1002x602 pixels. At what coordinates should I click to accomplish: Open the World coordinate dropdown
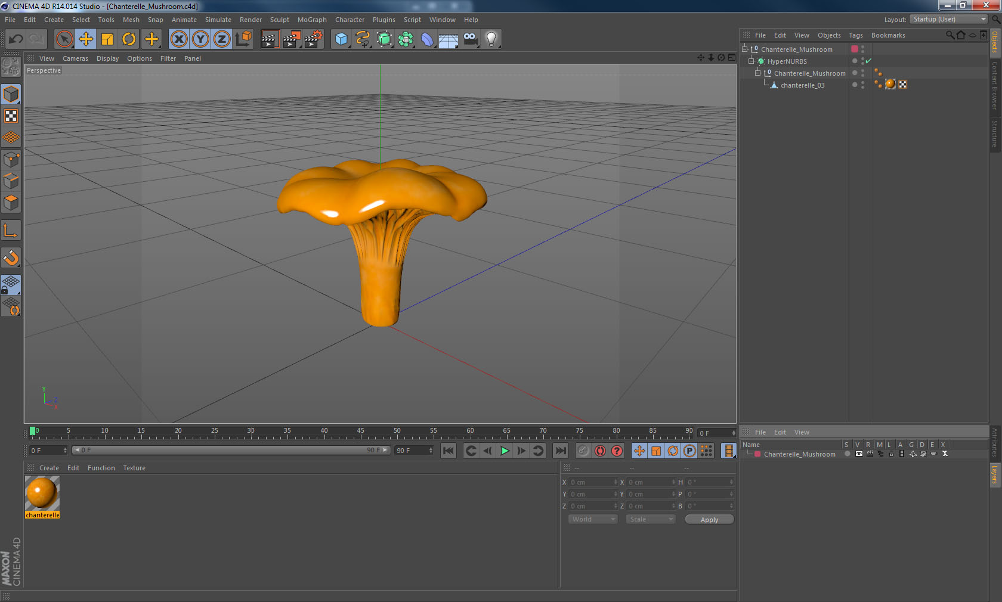592,519
